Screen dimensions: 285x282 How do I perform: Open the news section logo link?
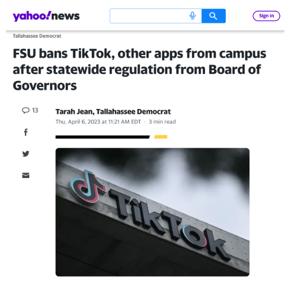[x=65, y=16]
